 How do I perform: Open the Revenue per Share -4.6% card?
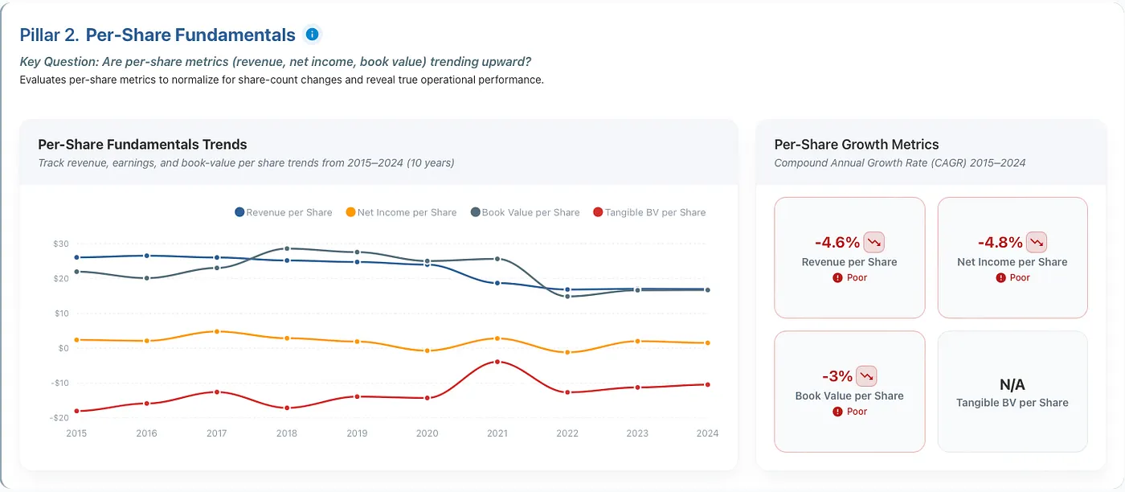tap(849, 258)
